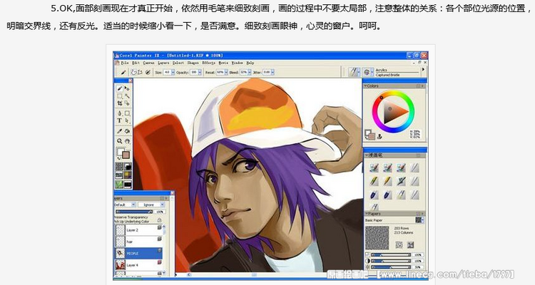Image resolution: width=535 pixels, height=285 pixels.
Task: Pick the Magic Wand tool
Action: click(127, 96)
